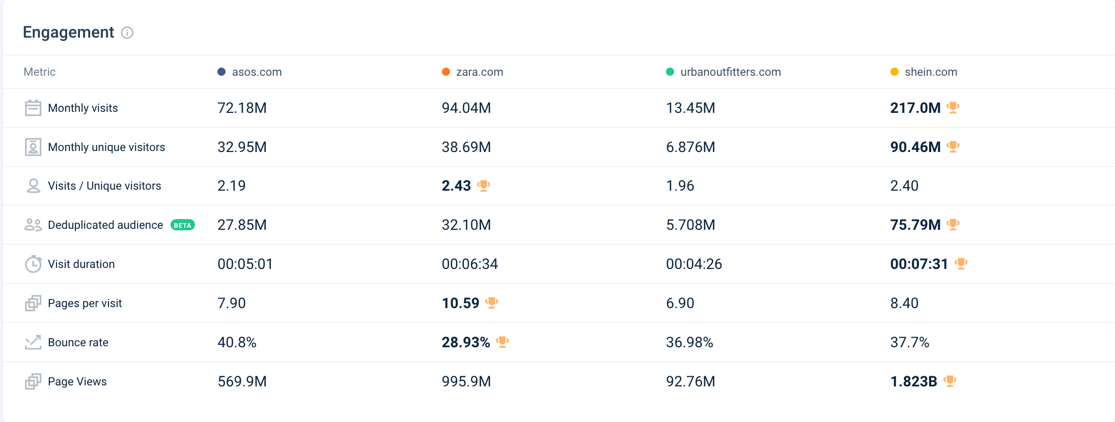Click the trophy next to 00:07:31
This screenshot has width=1115, height=422.
(x=961, y=263)
